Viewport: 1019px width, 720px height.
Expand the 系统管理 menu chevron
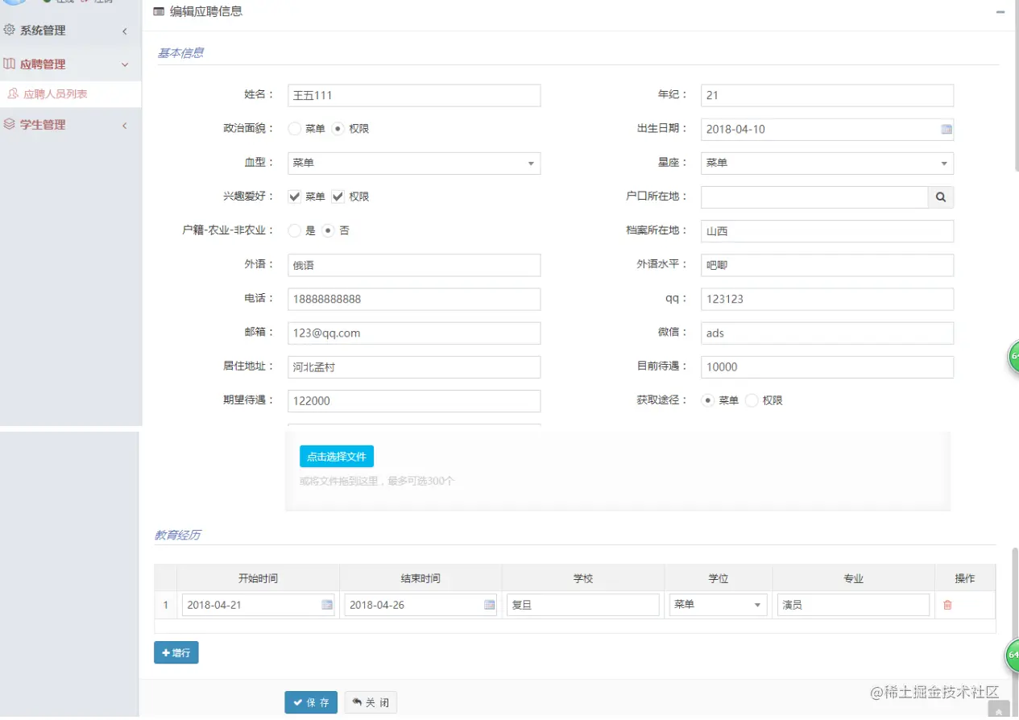click(125, 31)
